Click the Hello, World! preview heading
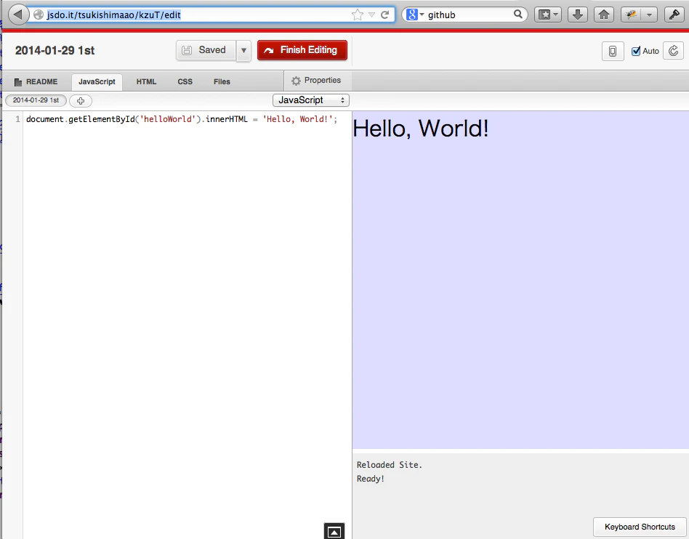 (421, 129)
